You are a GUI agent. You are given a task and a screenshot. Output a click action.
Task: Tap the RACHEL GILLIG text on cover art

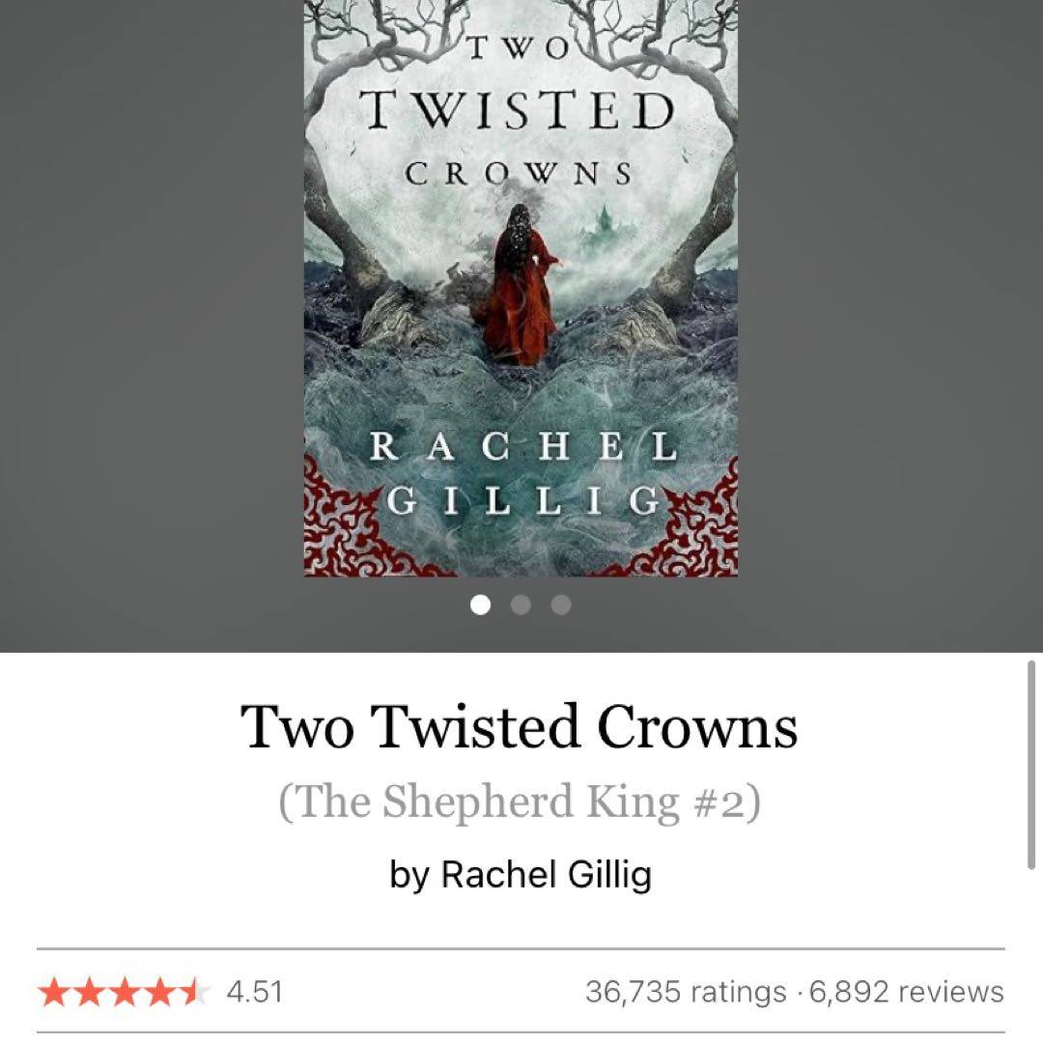click(x=522, y=473)
